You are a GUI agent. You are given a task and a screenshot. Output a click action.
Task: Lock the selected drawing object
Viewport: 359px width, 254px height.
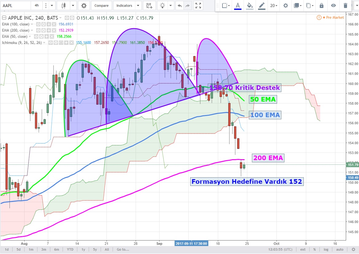pos(321,6)
